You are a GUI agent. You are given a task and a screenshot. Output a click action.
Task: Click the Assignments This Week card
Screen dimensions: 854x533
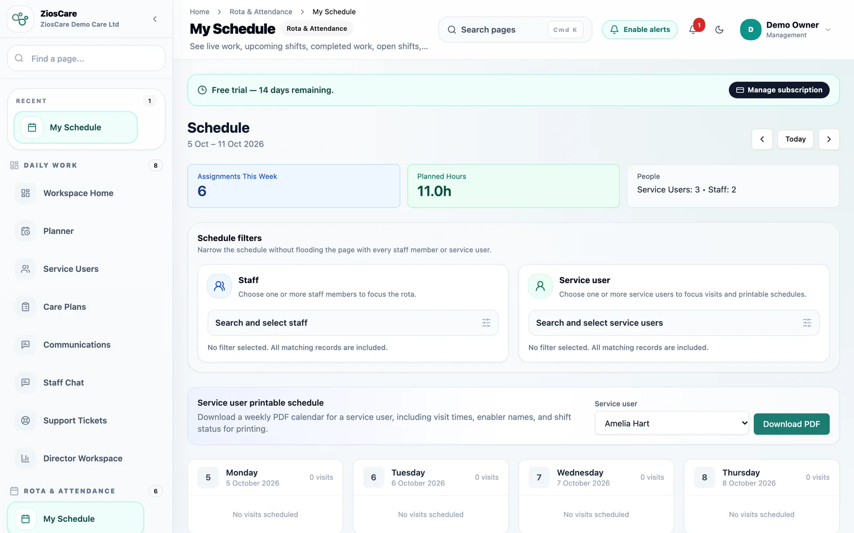point(294,186)
